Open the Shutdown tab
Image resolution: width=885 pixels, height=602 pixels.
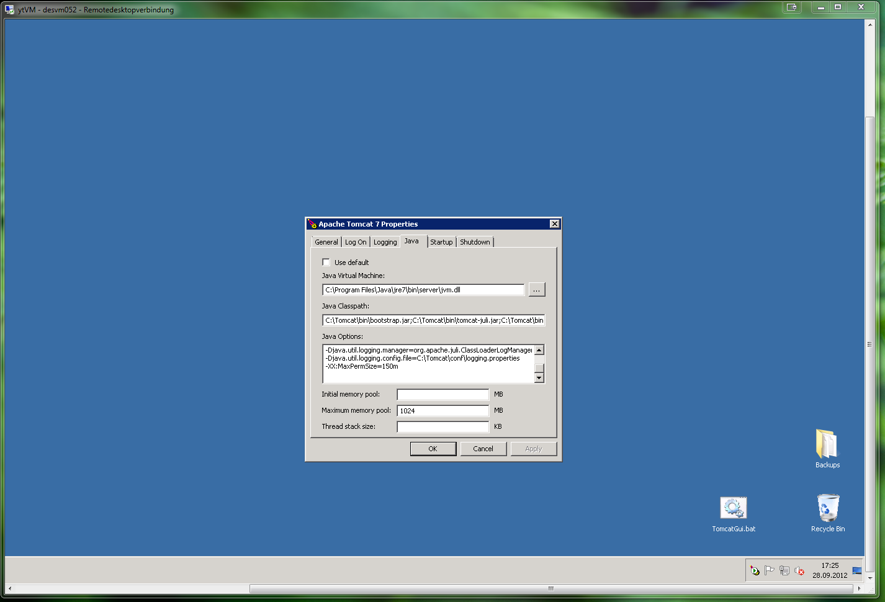475,242
